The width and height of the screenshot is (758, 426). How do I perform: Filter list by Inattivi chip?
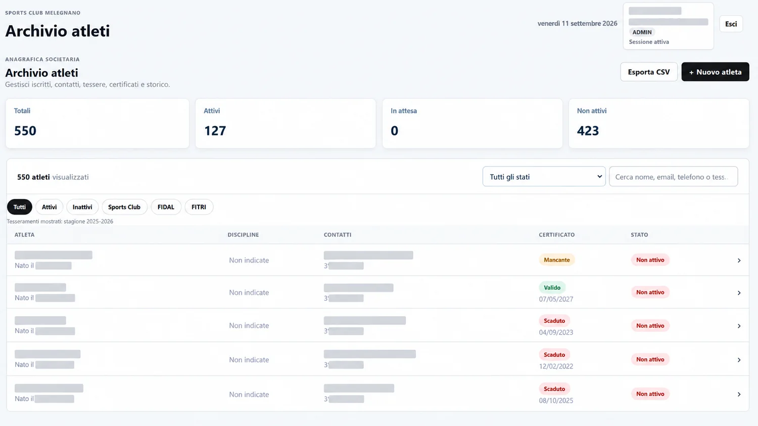(82, 207)
